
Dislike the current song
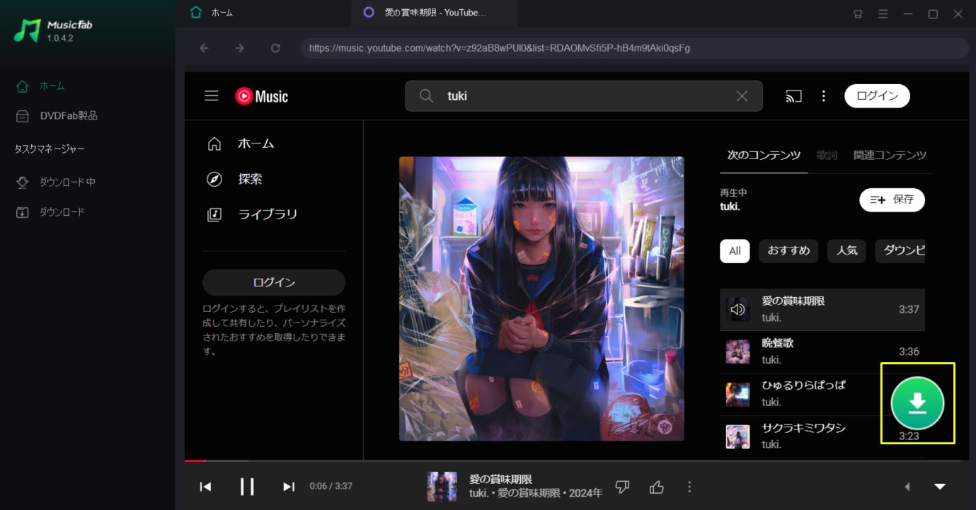click(x=623, y=487)
